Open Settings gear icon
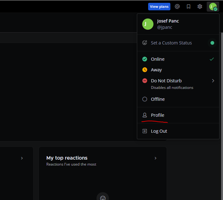 pos(200,7)
